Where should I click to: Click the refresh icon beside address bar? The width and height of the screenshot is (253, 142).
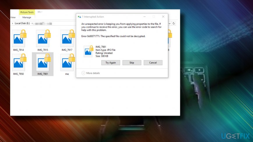click(174, 24)
